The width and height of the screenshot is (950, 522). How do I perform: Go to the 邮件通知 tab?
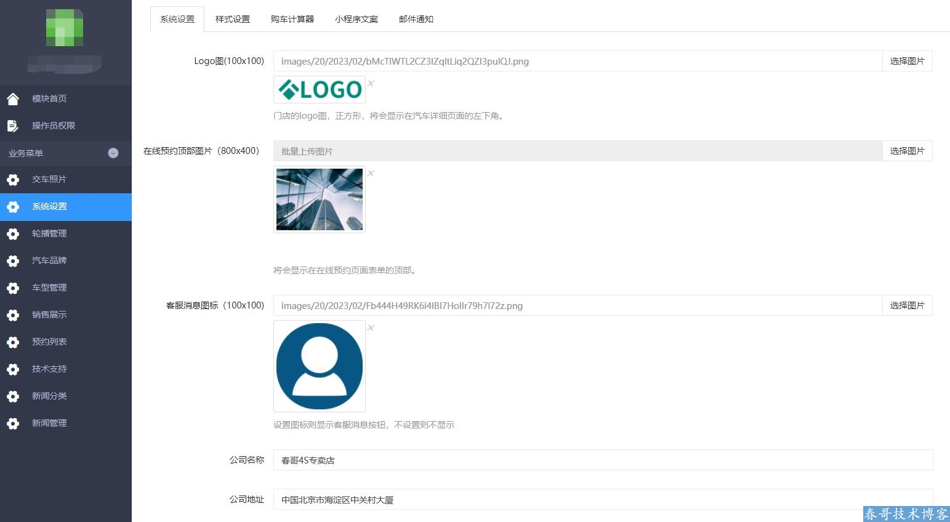[x=416, y=19]
